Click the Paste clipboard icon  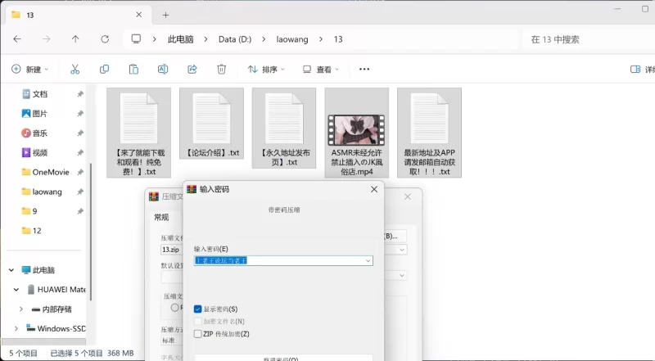pos(133,70)
